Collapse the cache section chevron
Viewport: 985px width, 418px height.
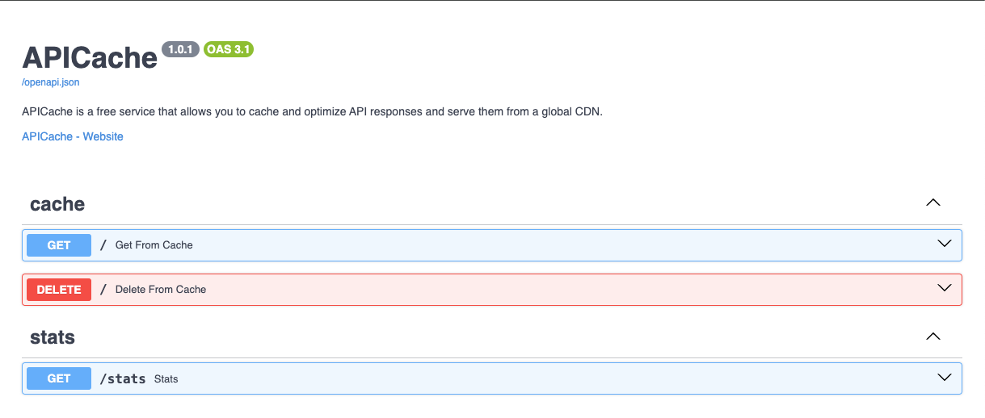933,203
